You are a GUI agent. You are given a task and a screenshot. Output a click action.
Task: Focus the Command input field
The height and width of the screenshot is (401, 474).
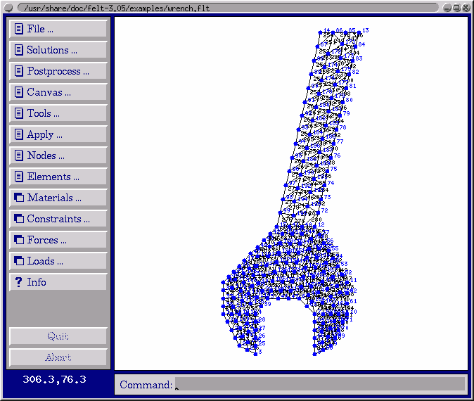[320, 384]
